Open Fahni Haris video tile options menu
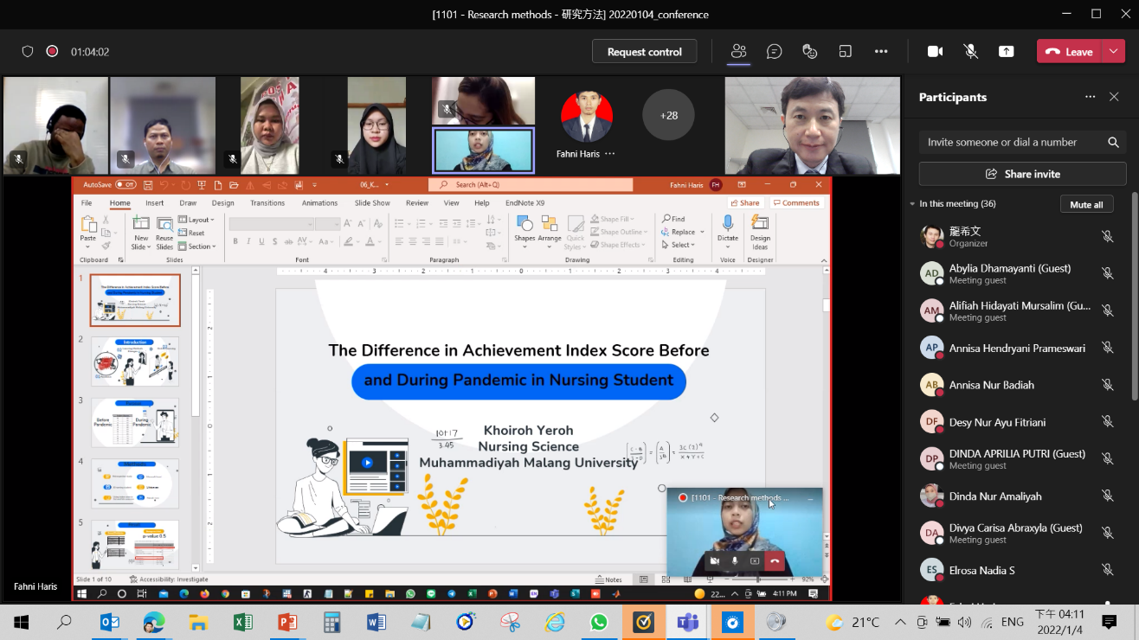Viewport: 1139px width, 640px height. pos(609,154)
